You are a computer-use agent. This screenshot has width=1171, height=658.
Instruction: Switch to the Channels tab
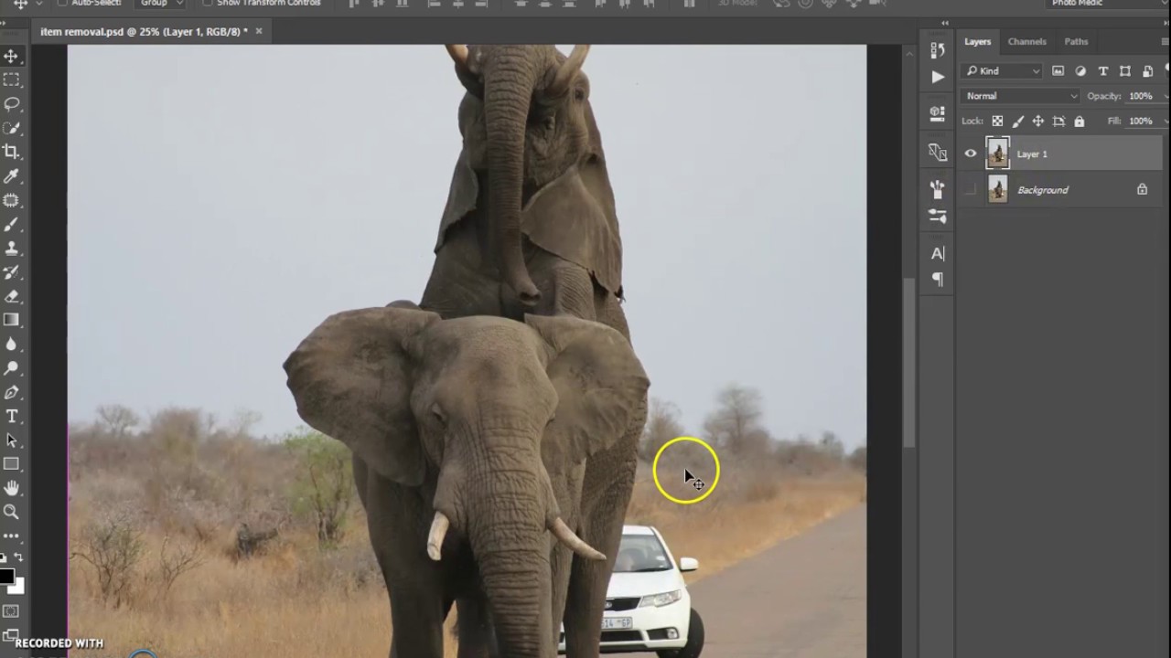1026,41
